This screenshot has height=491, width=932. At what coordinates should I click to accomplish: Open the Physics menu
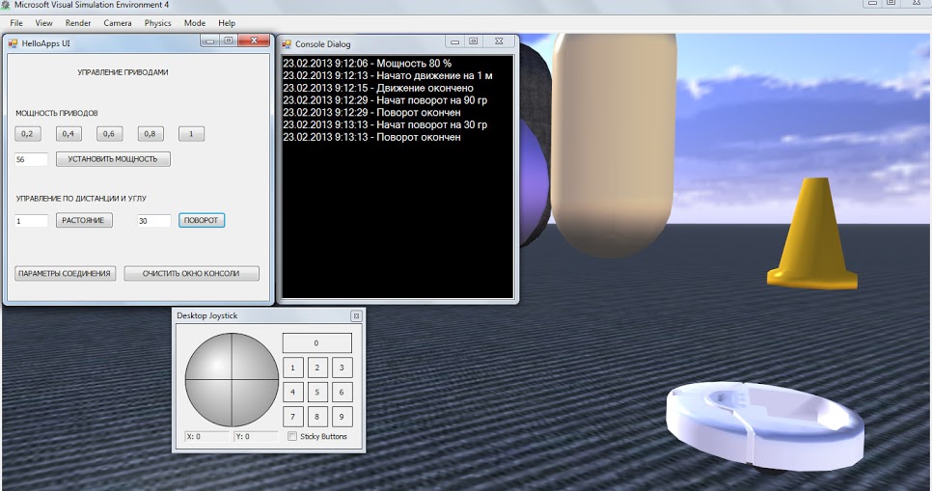tap(157, 23)
